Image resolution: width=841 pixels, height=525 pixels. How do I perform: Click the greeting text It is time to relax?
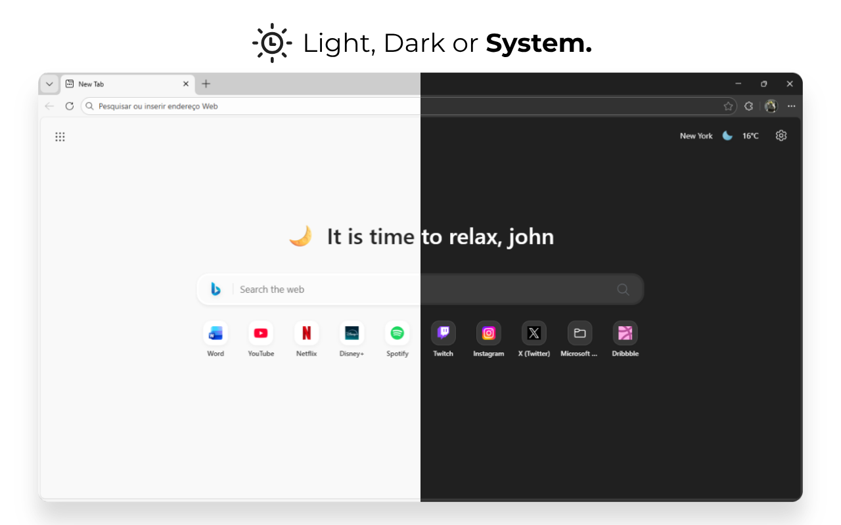[x=440, y=236]
